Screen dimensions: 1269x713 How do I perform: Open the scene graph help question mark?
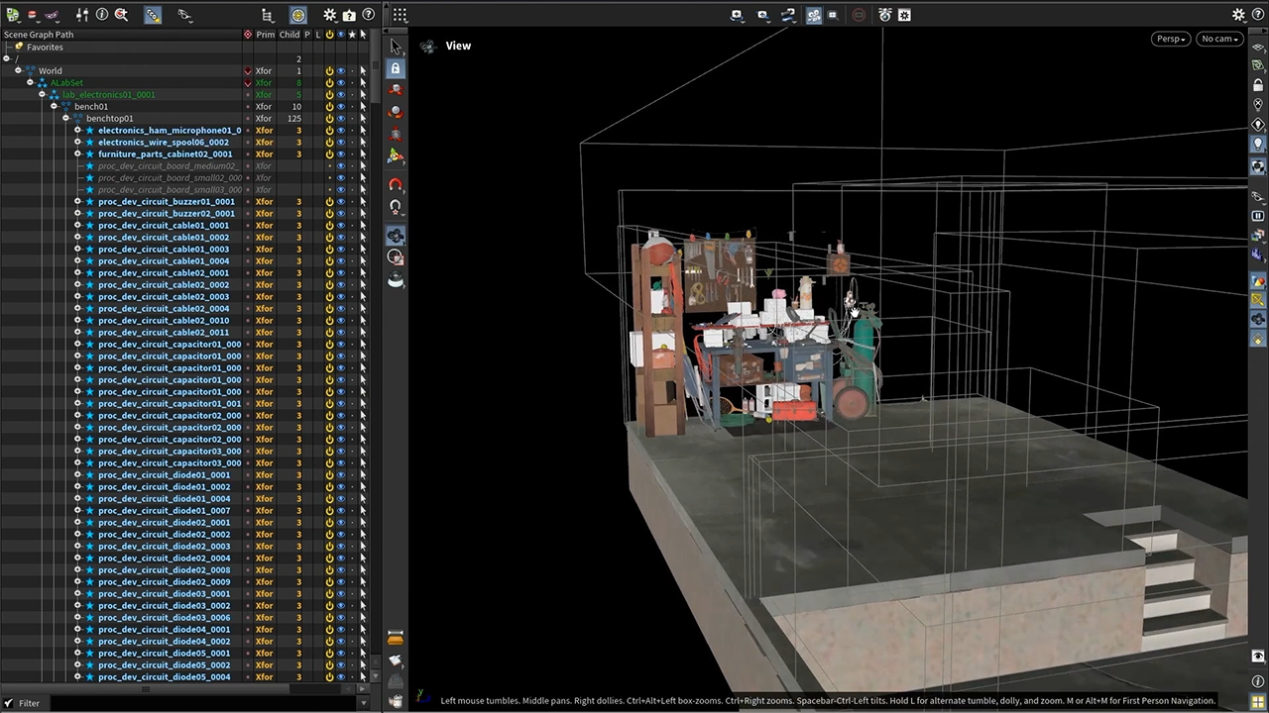pos(368,15)
